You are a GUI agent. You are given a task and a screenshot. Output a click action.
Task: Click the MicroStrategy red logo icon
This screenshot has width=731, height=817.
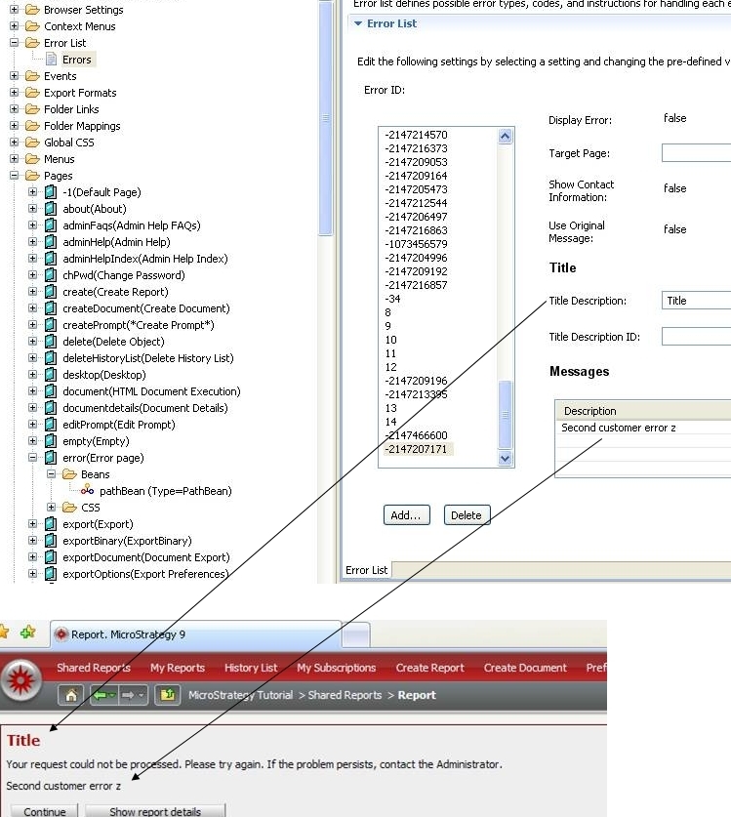coord(20,680)
